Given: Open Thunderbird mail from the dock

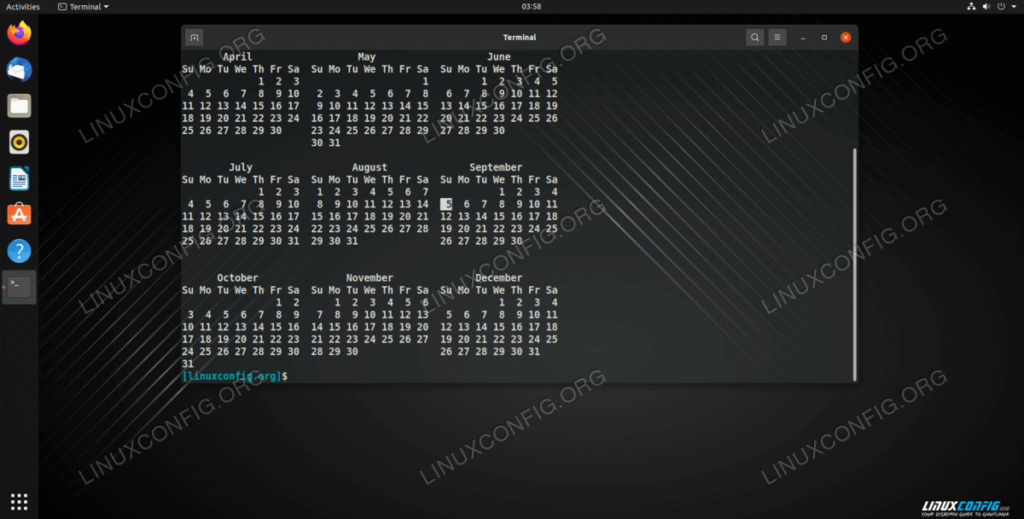Looking at the screenshot, I should (19, 70).
